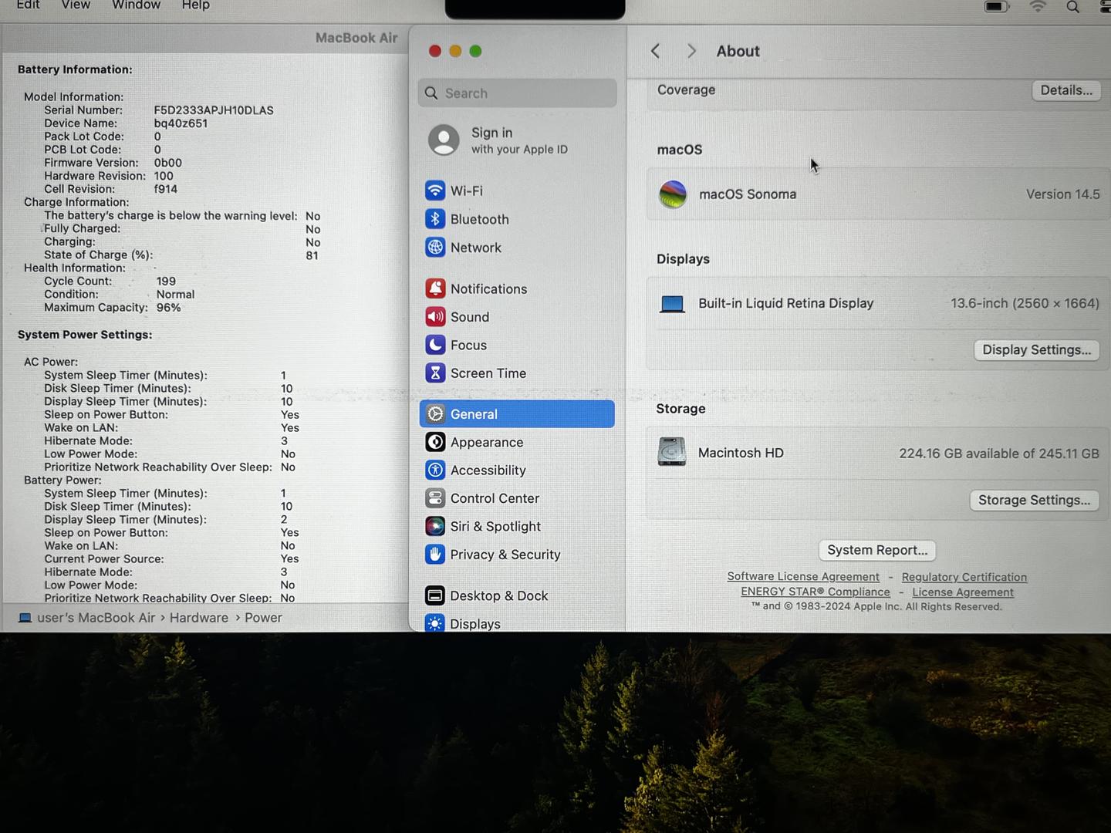Open the Edit menu
The width and height of the screenshot is (1111, 833).
point(29,5)
